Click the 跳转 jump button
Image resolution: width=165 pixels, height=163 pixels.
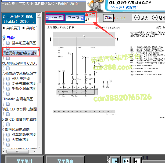pos(108,18)
